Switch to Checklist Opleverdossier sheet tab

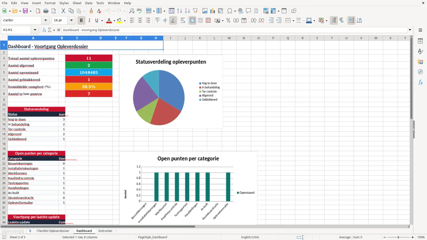[53, 231]
